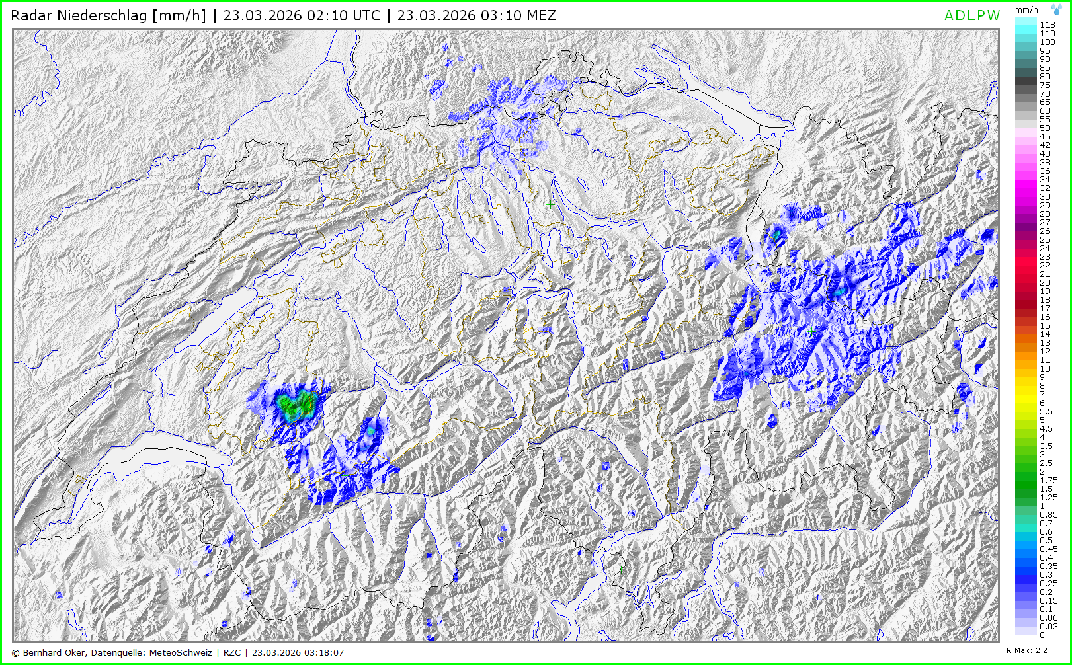Screen dimensions: 1072x665
Task: Click the raindrops icon above the legend
Action: point(1057,9)
